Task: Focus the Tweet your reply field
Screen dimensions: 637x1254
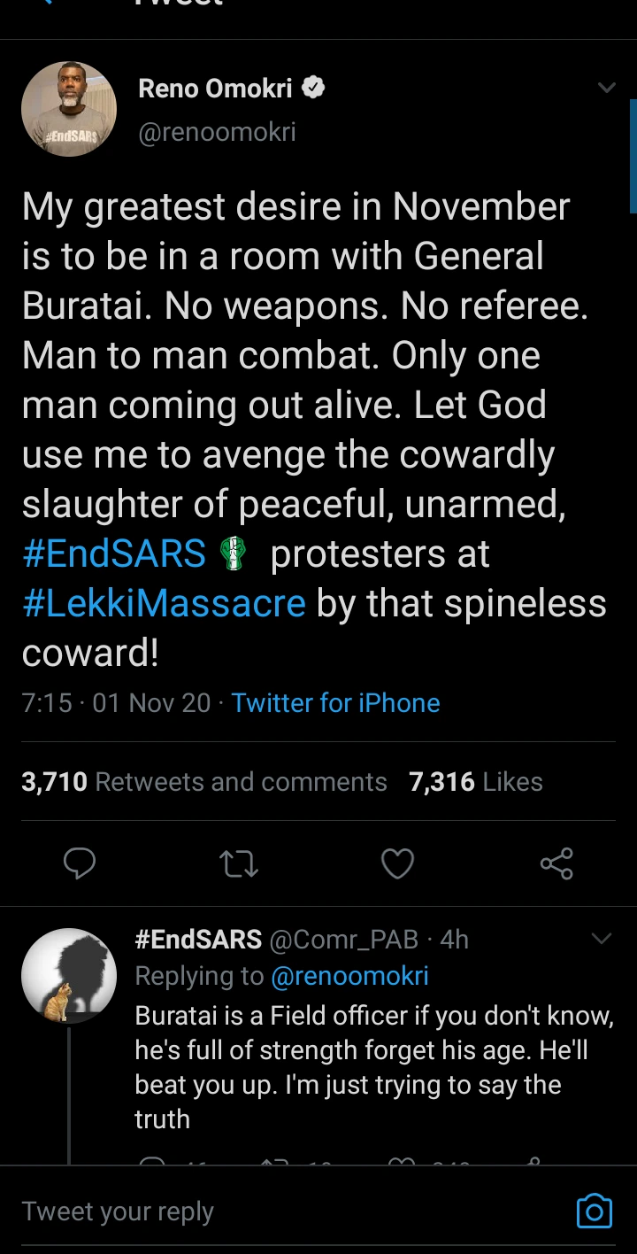Action: pyautogui.click(x=265, y=1211)
